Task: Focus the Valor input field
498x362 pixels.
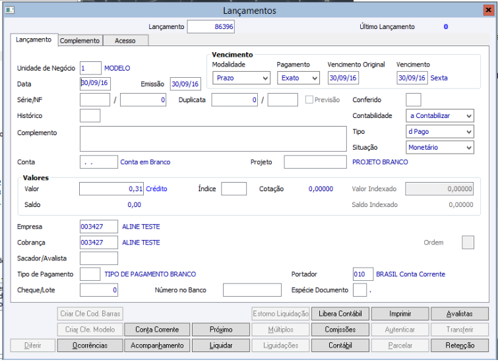Action: pos(111,189)
